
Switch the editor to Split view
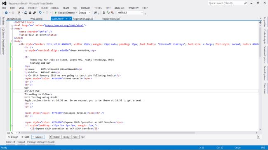pos(25,137)
